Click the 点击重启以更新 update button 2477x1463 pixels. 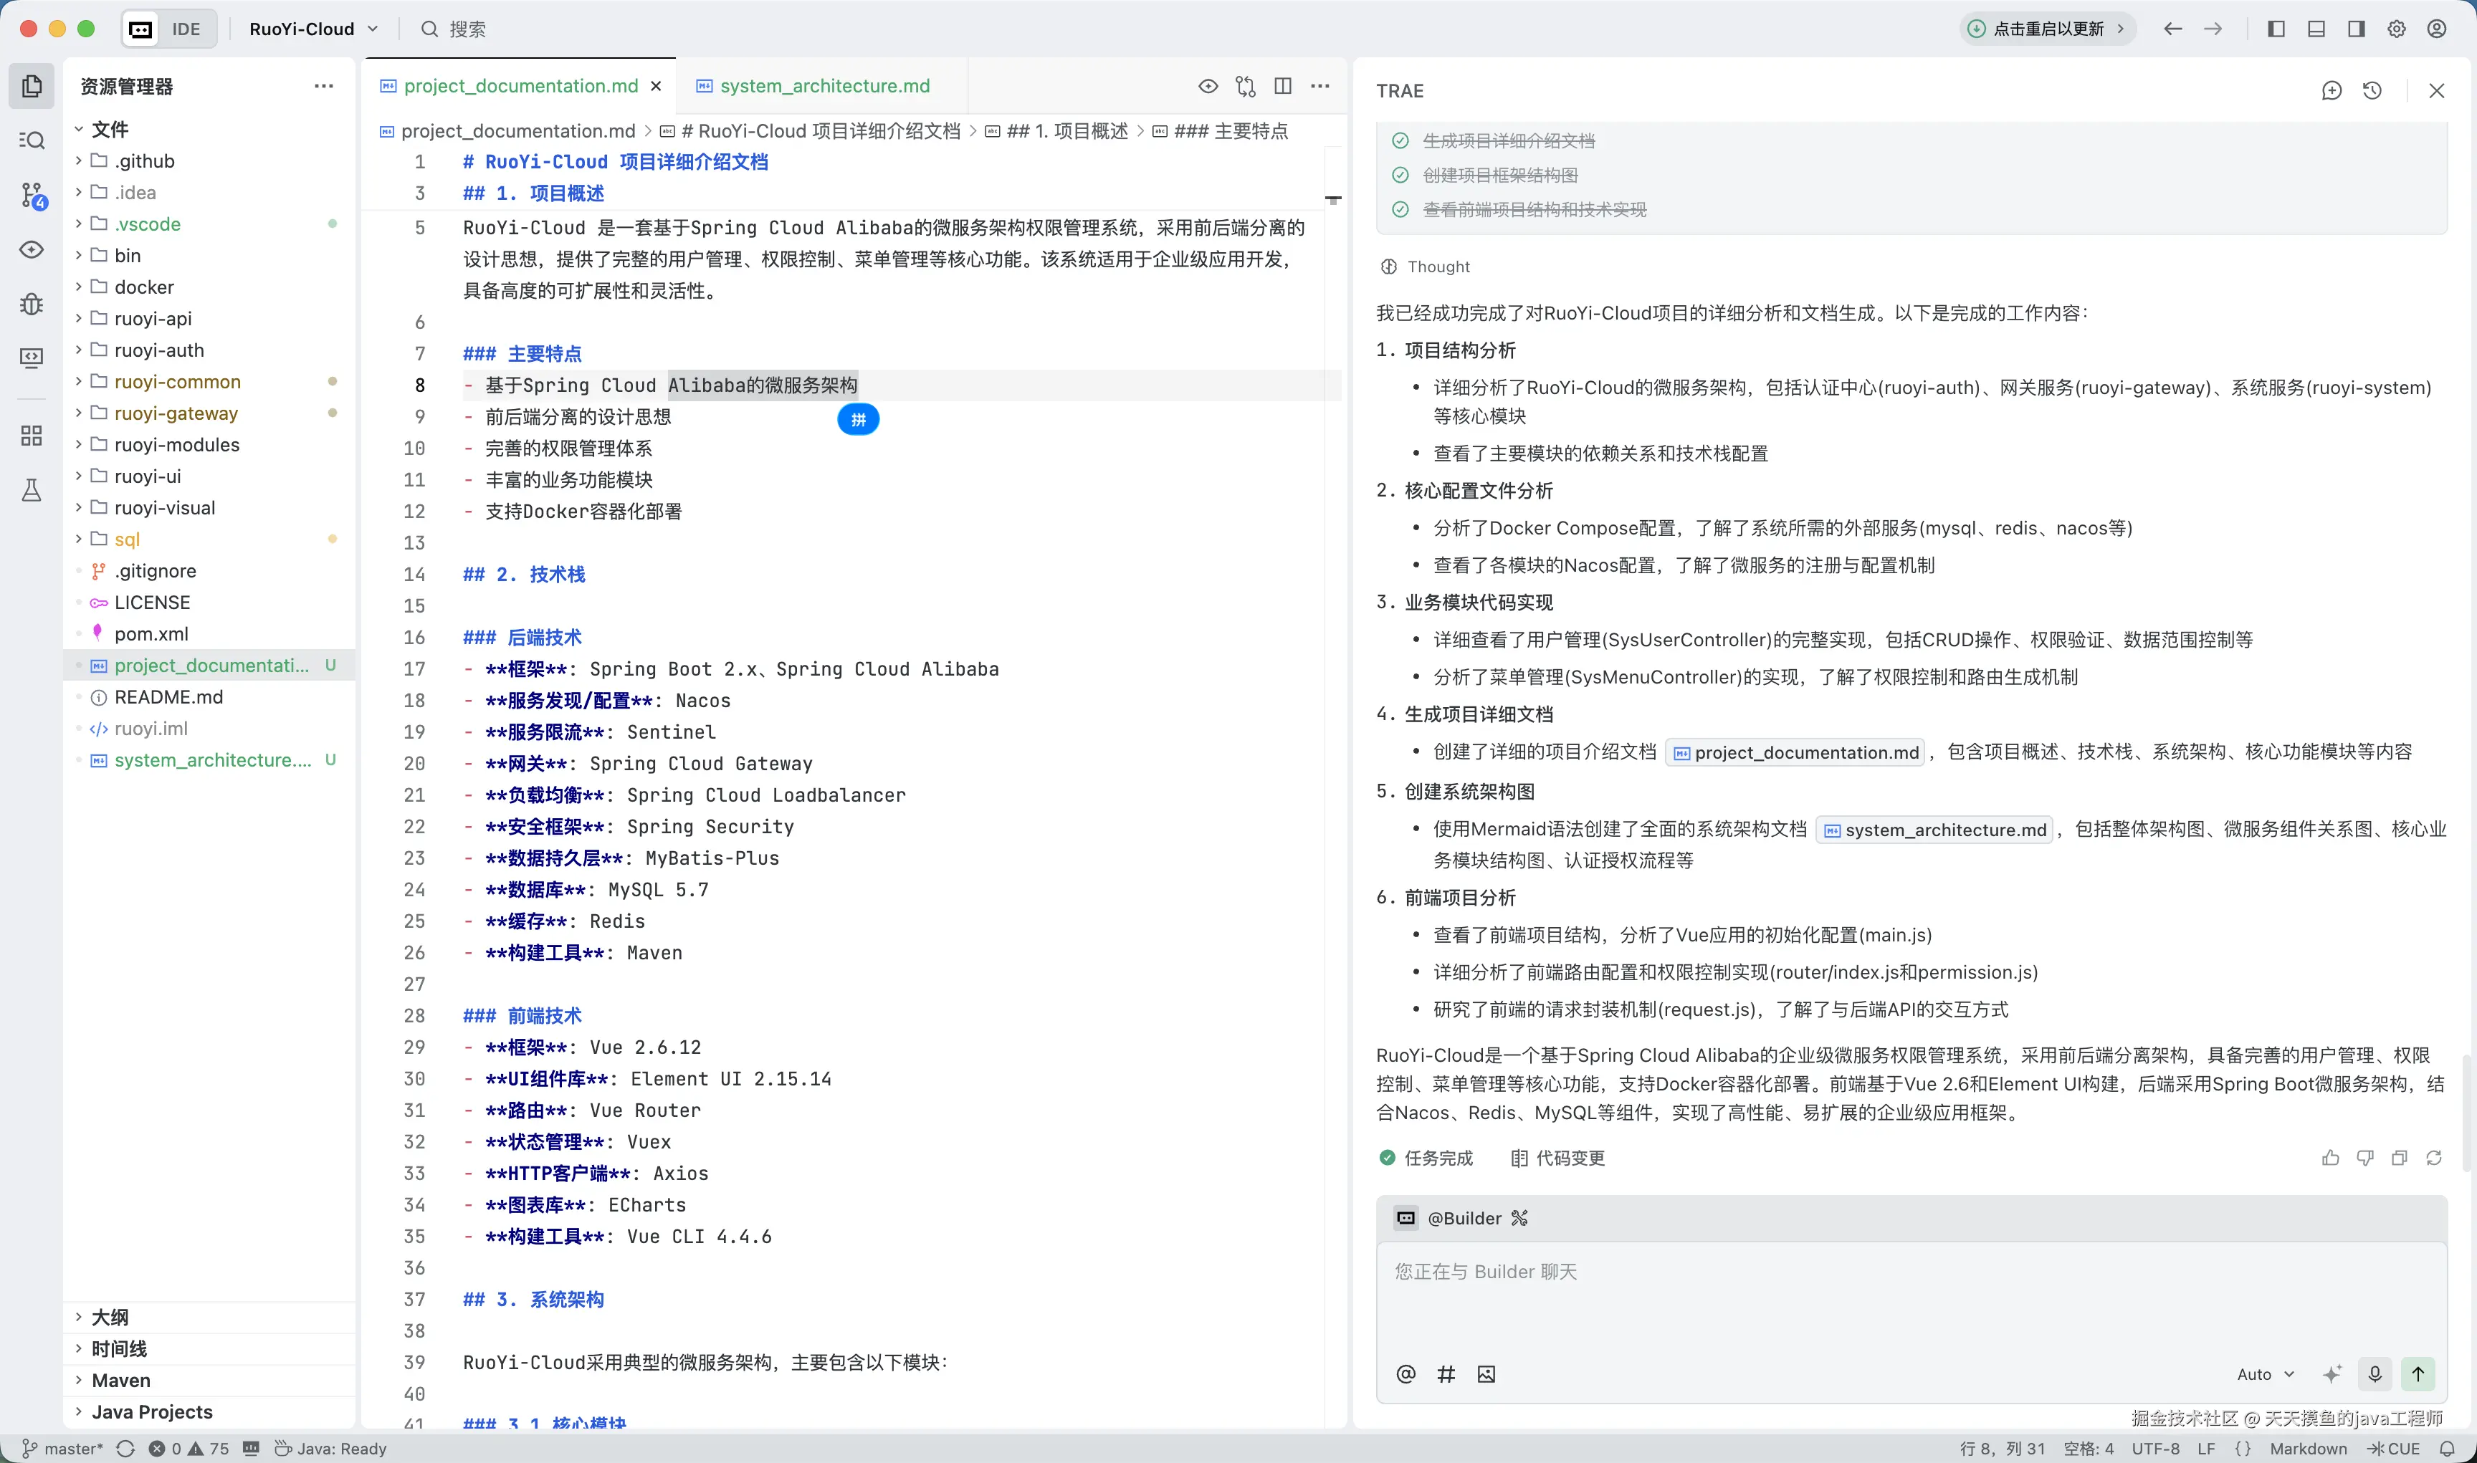pos(2047,29)
